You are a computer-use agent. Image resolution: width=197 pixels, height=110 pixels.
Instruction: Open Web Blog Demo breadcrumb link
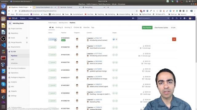tap(63, 23)
